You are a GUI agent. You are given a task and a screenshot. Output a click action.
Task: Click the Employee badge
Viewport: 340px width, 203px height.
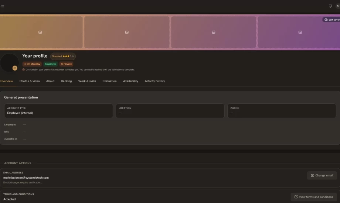50,64
